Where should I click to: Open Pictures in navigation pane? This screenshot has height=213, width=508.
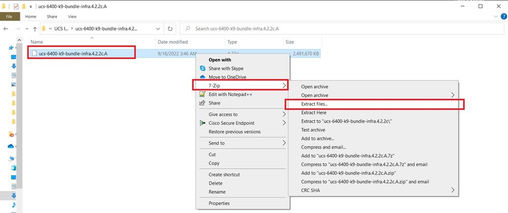coord(14,85)
